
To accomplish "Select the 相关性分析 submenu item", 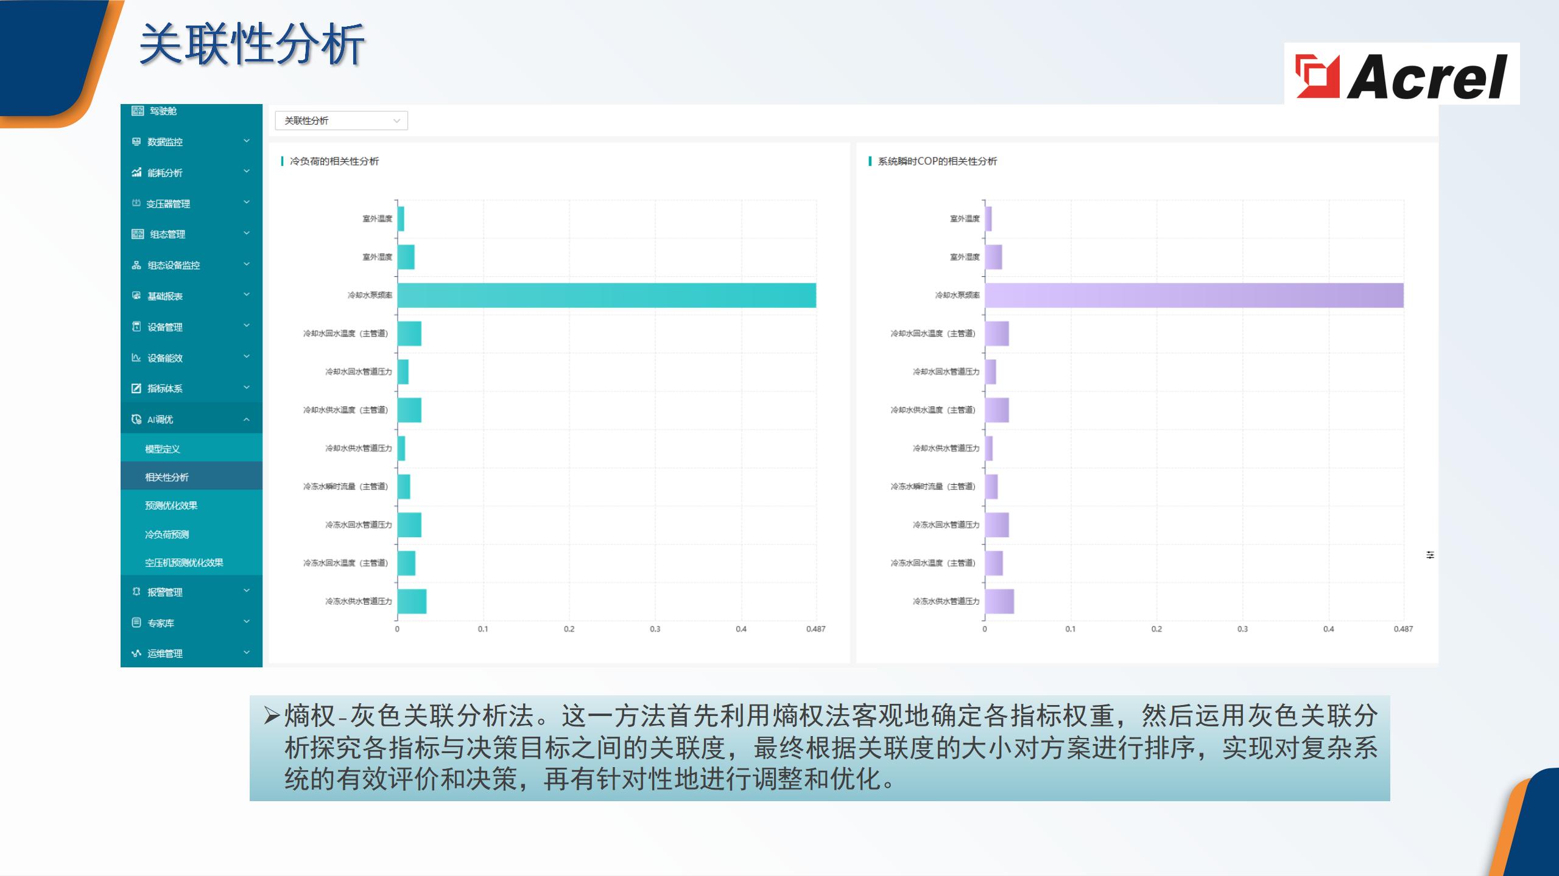I will pos(167,477).
